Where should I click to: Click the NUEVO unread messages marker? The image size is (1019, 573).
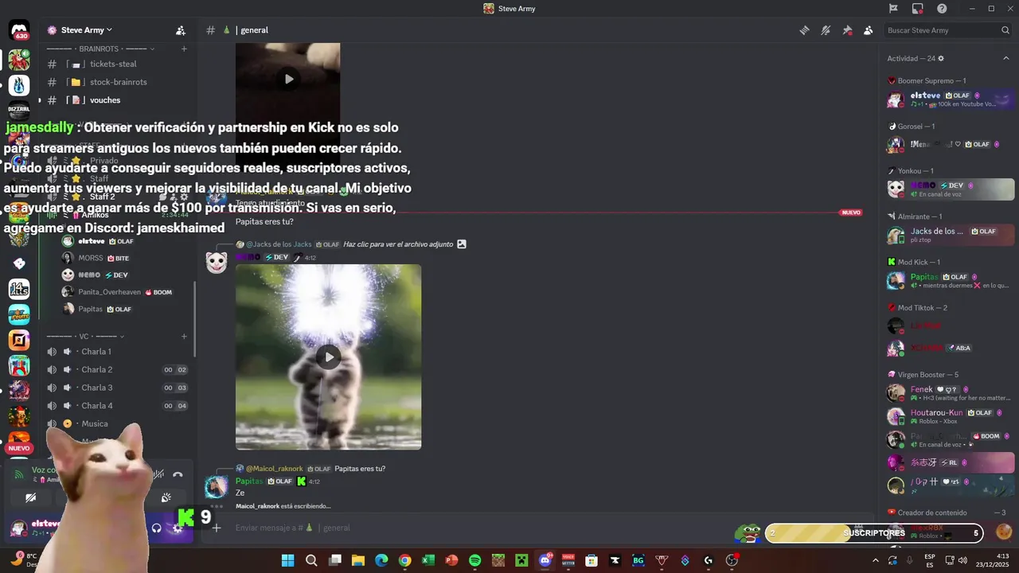click(x=851, y=212)
